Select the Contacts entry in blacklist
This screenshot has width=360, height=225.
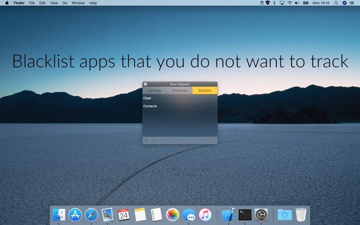(x=150, y=106)
